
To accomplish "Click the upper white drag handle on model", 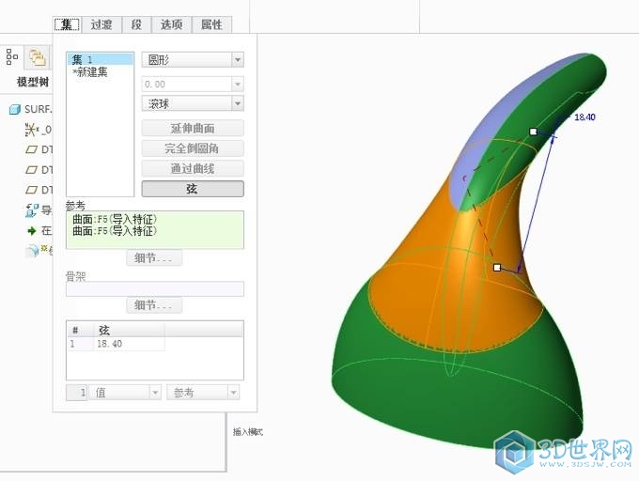I will click(x=533, y=132).
